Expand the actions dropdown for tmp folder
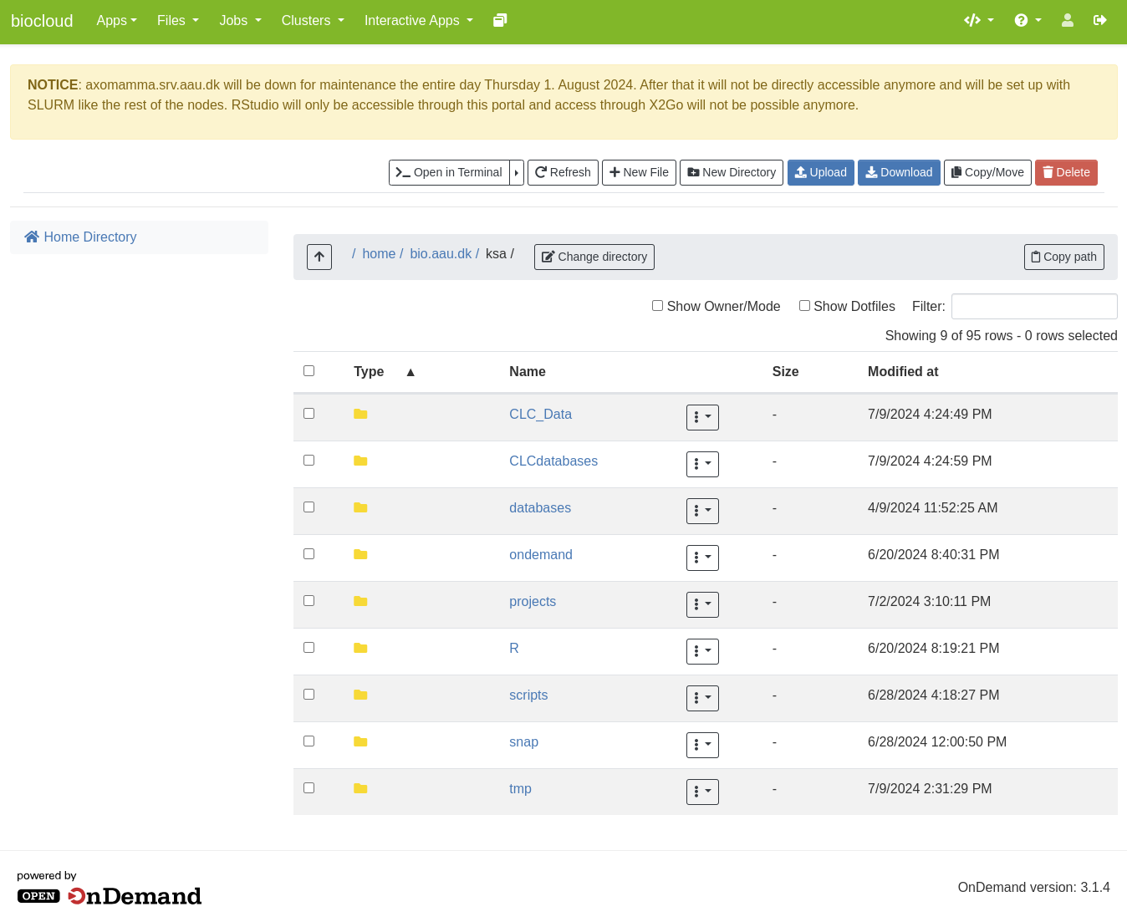The image size is (1127, 922). pyautogui.click(x=702, y=792)
